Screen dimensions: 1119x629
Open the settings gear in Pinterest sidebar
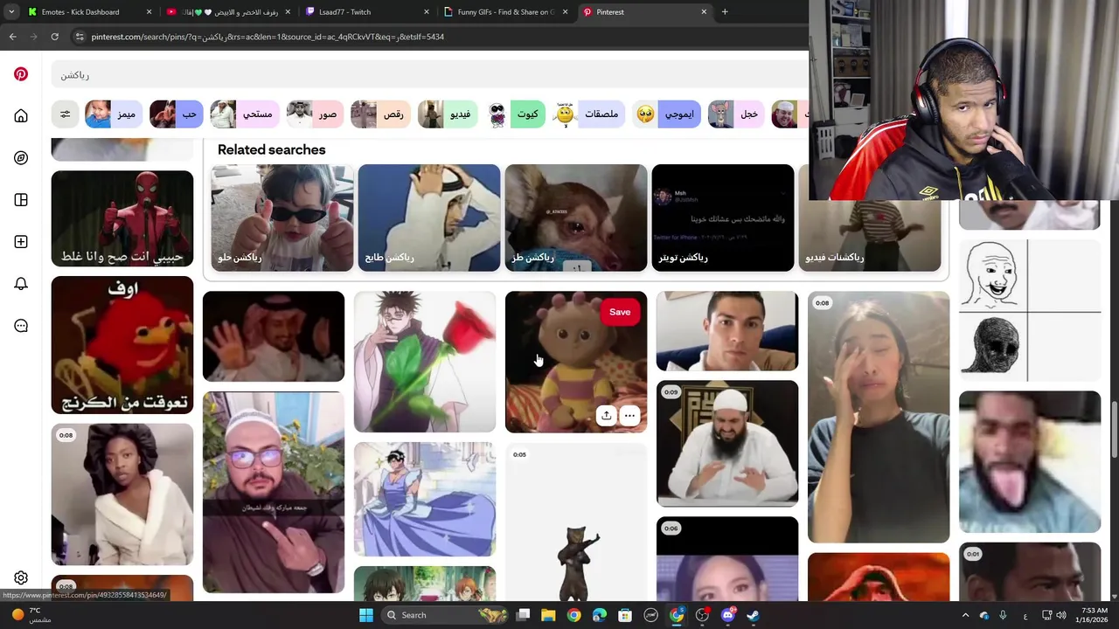21,577
